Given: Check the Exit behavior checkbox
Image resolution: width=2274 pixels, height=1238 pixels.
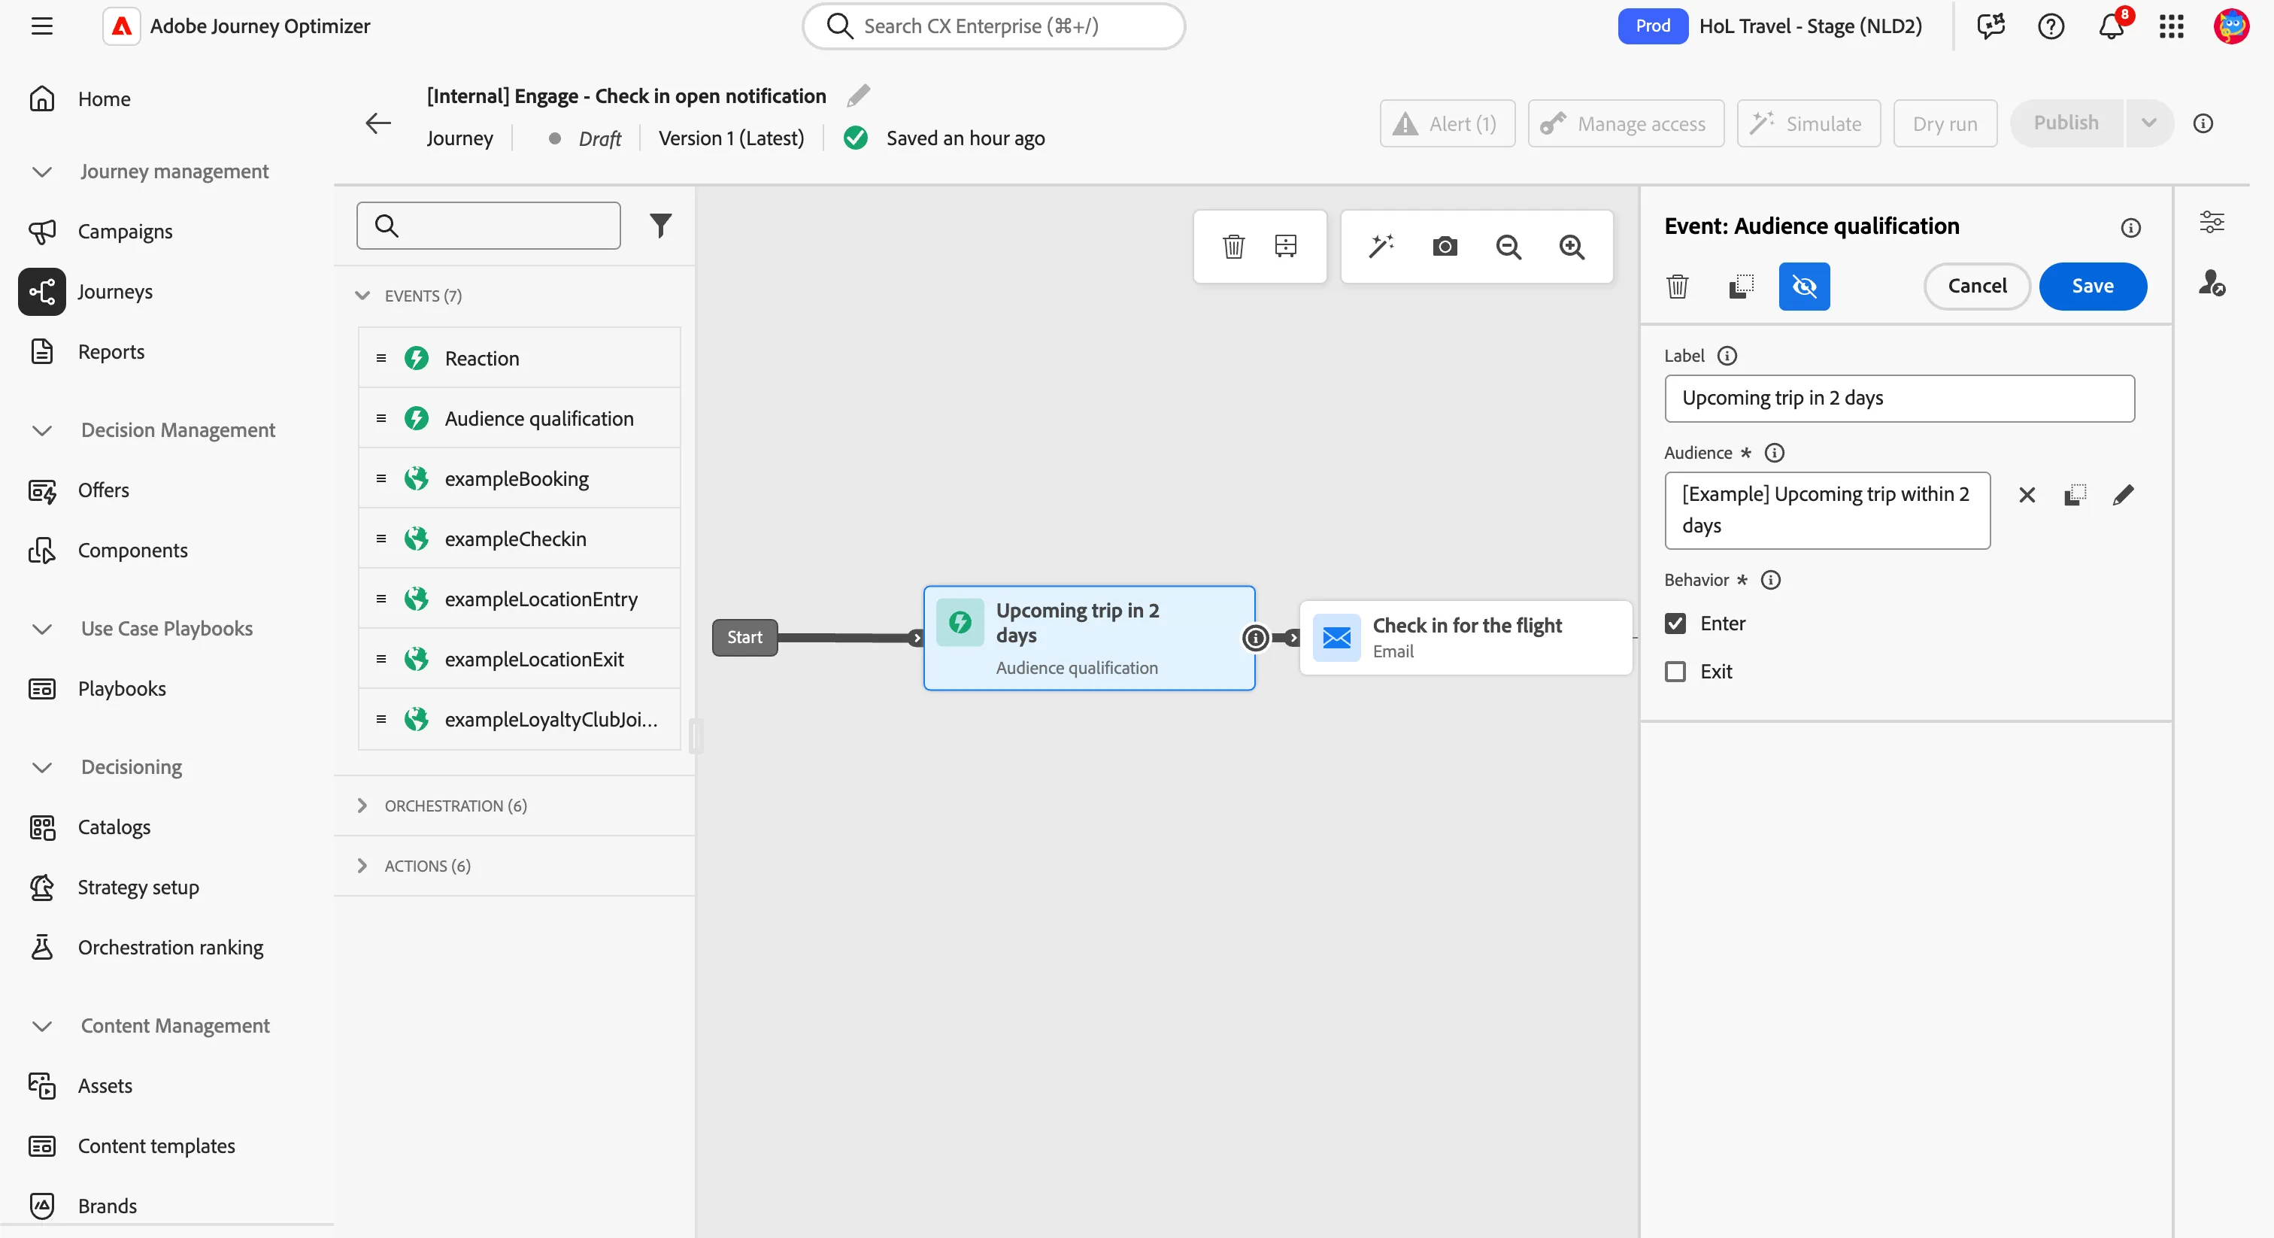Looking at the screenshot, I should (x=1675, y=671).
